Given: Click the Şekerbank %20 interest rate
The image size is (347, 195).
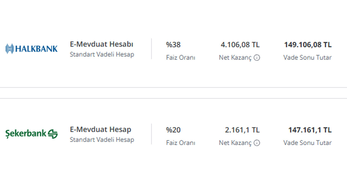Looking at the screenshot, I should click(x=173, y=130).
